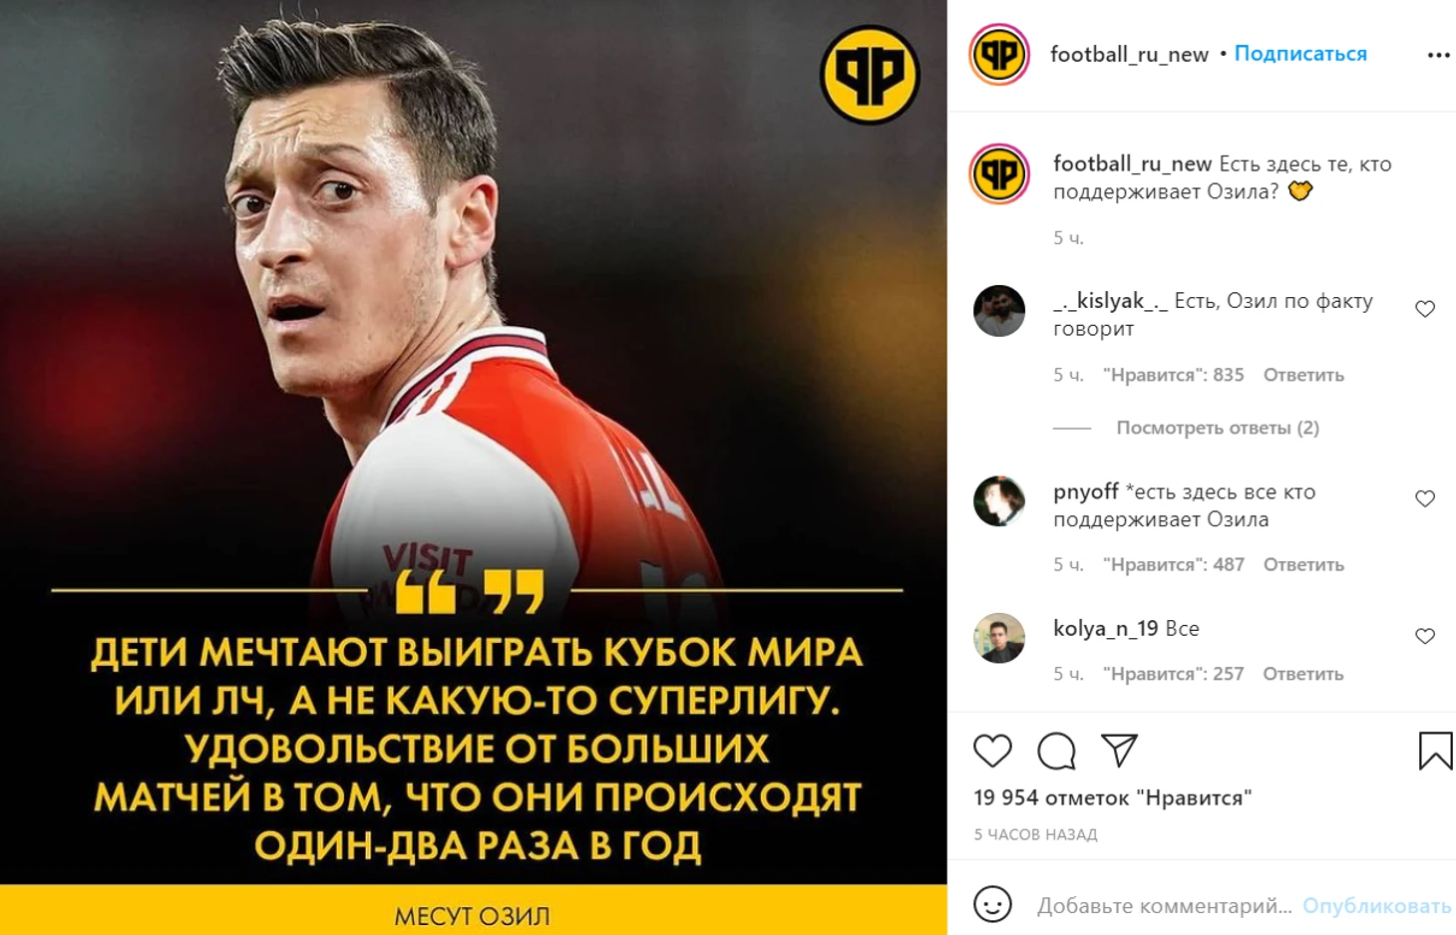This screenshot has width=1456, height=935.
Task: Open pnyoff username link
Action: [x=1086, y=492]
